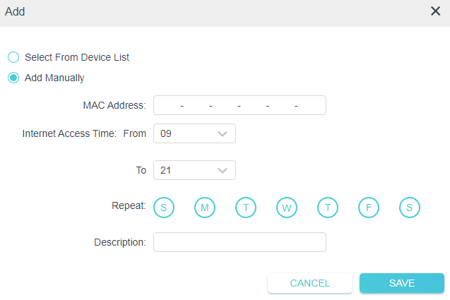Click the Description text field
Viewport: 450px width, 300px height.
pos(239,242)
